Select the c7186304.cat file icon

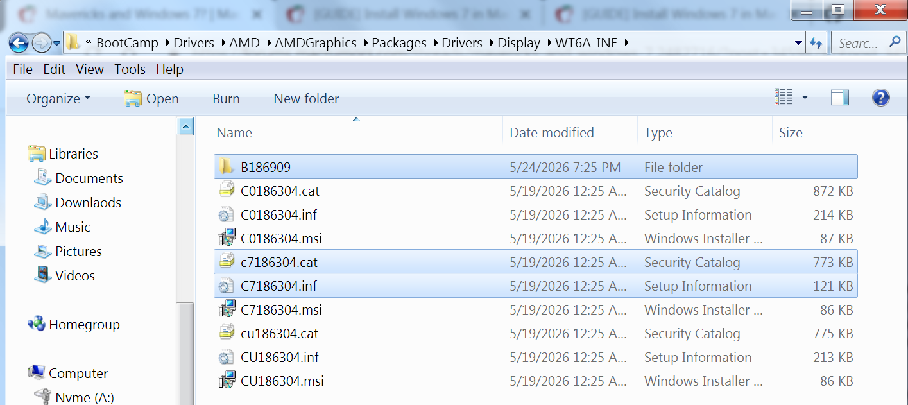(227, 262)
